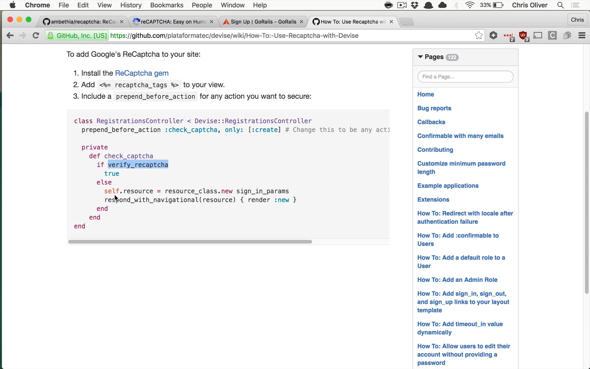Screen dimensions: 590x369
Task: Click the puzzle-piece extension icon
Action: click(x=567, y=35)
